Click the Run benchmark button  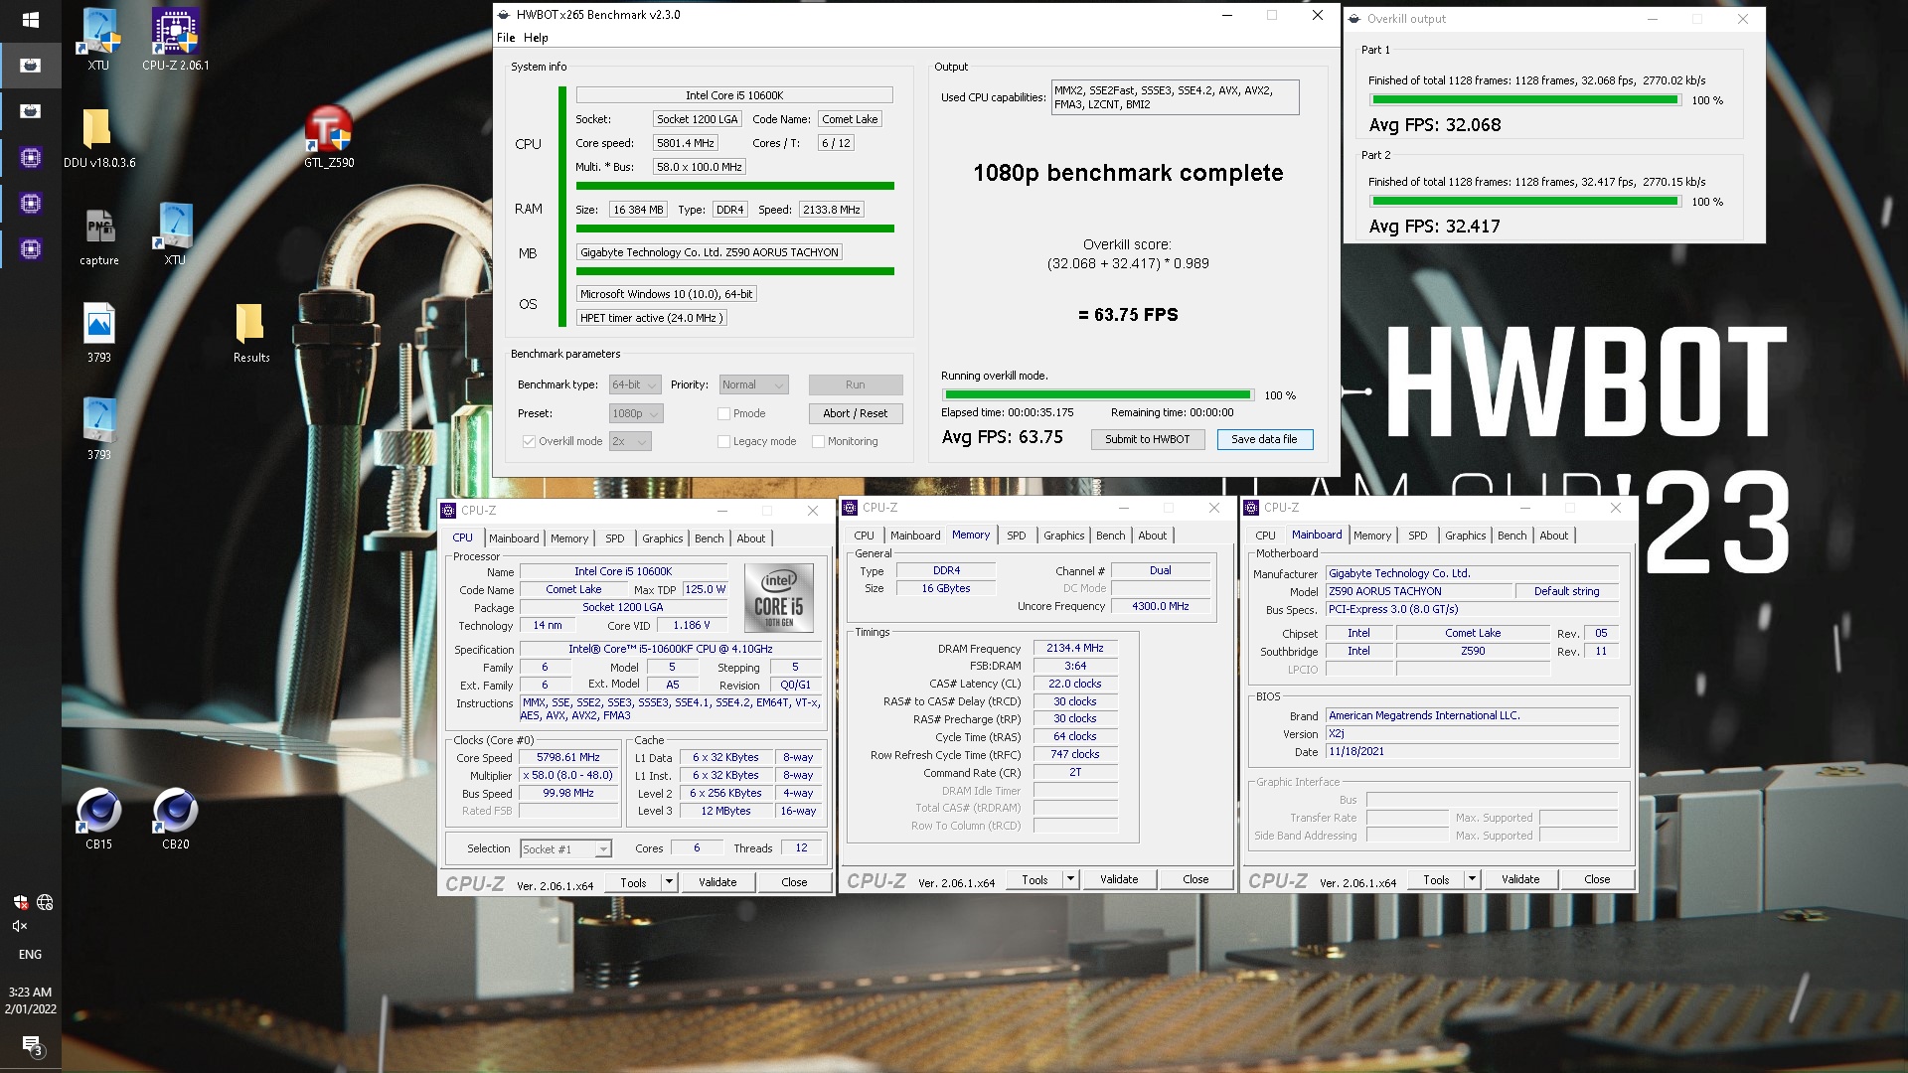pos(855,384)
